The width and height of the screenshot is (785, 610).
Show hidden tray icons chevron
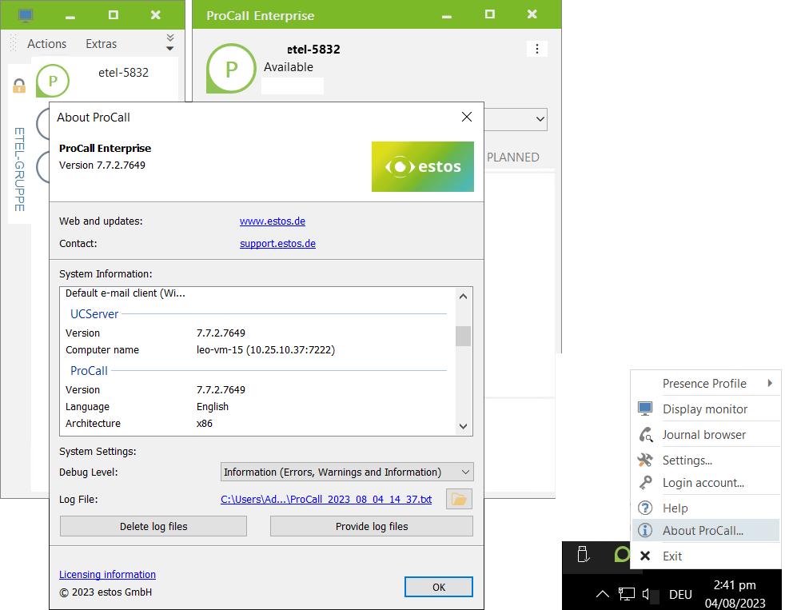603,594
